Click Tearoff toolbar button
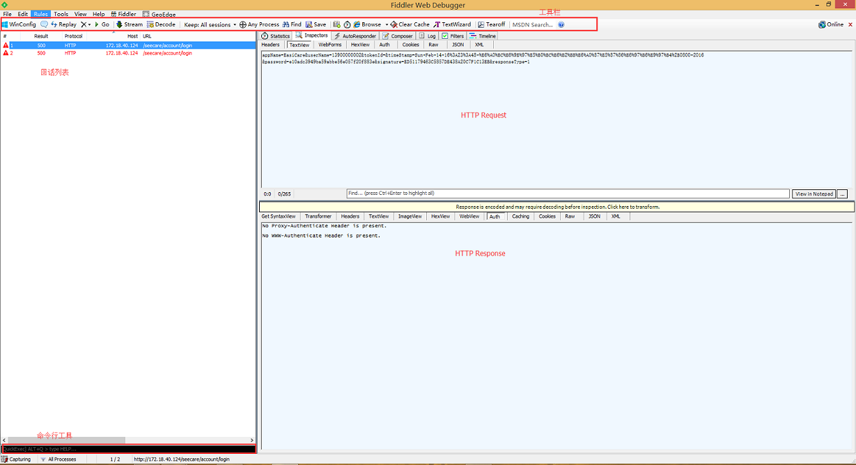Screen dimensions: 856x465 [492, 24]
